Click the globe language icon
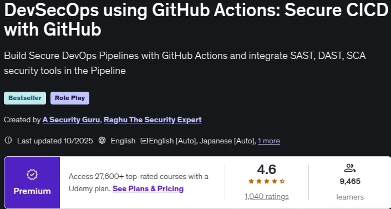The width and height of the screenshot is (391, 209). point(102,141)
